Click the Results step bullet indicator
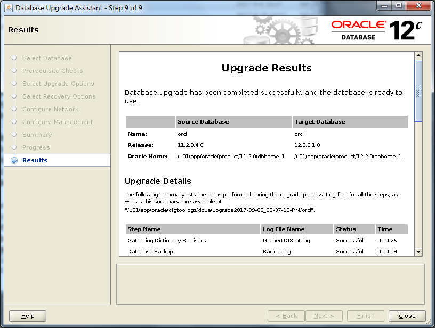Viewport: 435px width, 328px height. point(14,160)
